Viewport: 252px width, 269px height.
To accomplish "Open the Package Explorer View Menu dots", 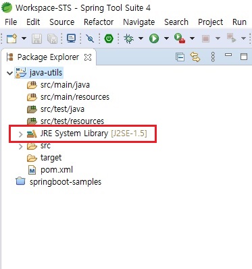I will tap(213, 57).
